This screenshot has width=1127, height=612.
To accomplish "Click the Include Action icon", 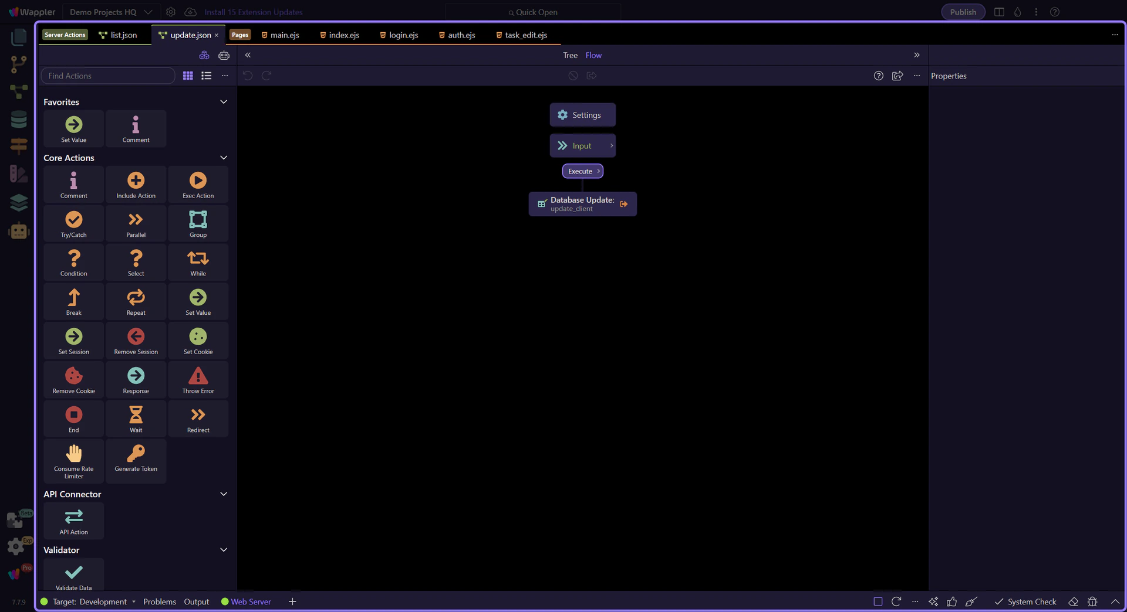I will 136,185.
